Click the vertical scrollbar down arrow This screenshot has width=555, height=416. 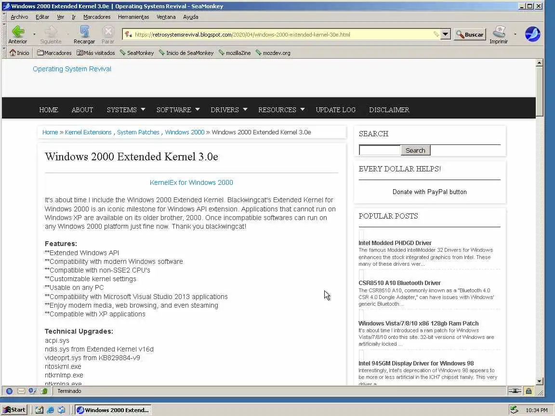[x=540, y=381]
